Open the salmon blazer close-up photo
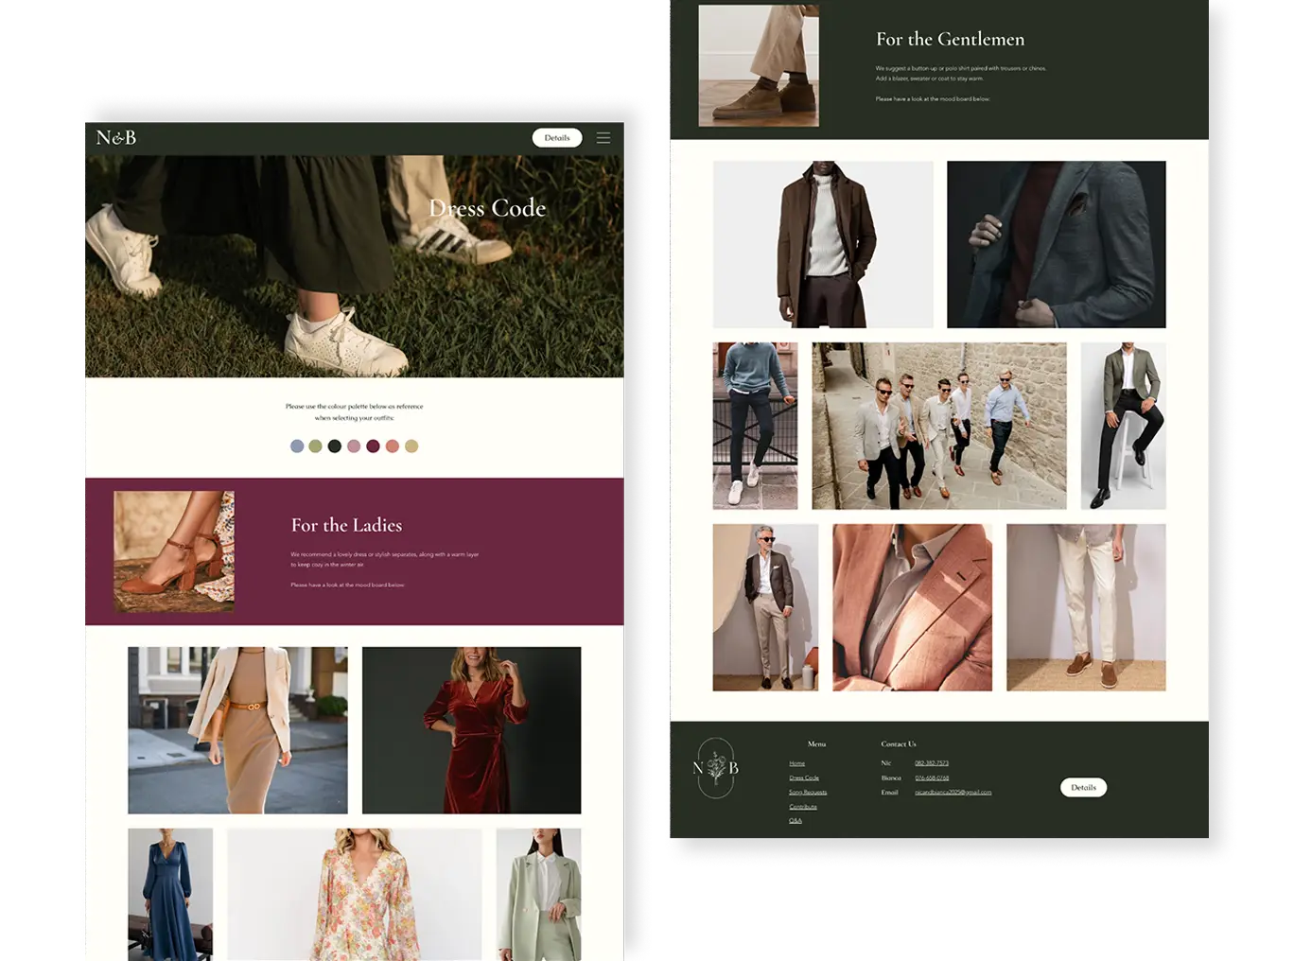This screenshot has width=1294, height=961. coord(912,607)
